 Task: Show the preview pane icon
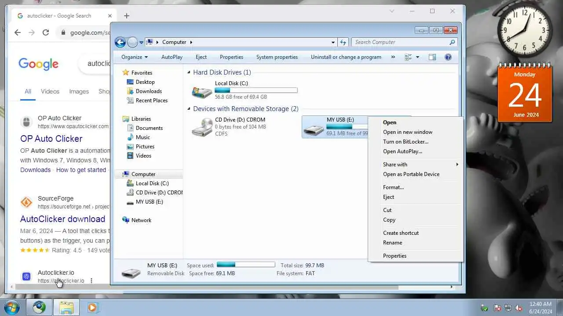tap(432, 57)
